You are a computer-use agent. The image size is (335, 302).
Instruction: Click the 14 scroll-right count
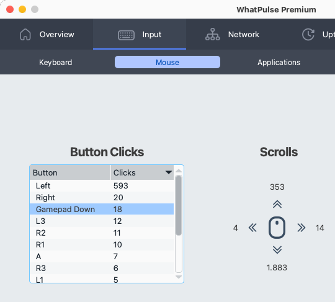320,228
